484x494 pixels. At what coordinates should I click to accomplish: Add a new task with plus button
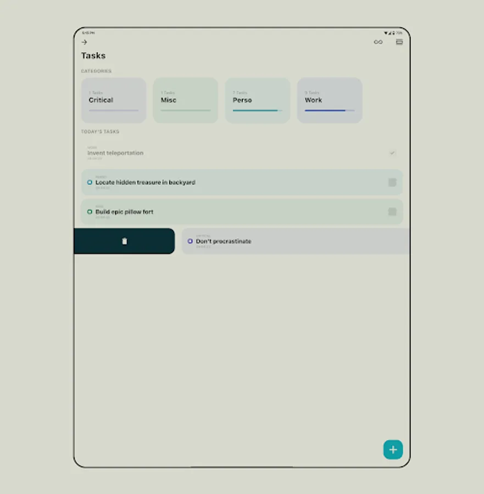(393, 449)
